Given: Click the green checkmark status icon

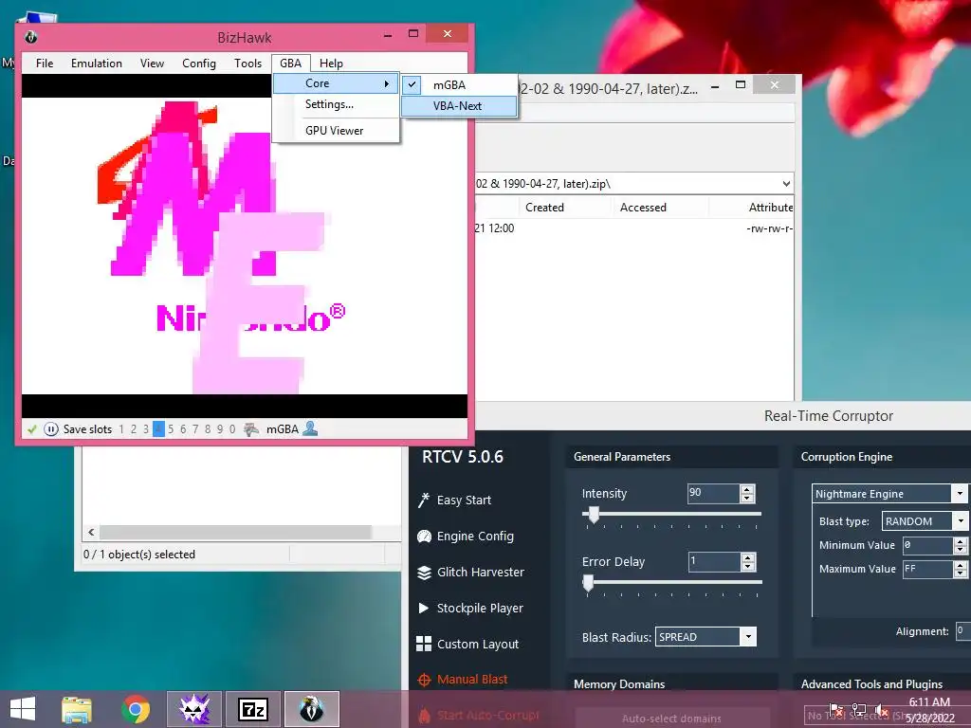Looking at the screenshot, I should pyautogui.click(x=31, y=429).
